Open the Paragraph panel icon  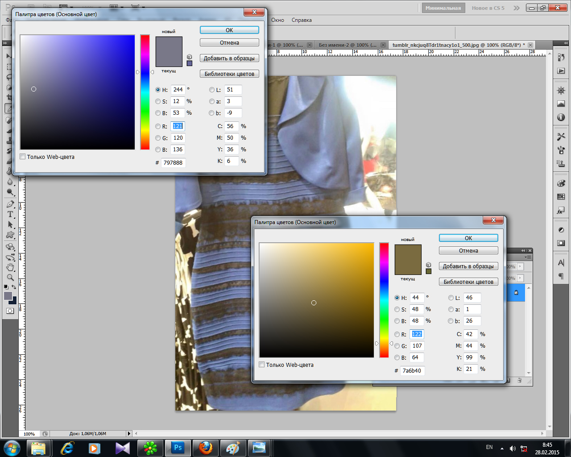(x=561, y=276)
